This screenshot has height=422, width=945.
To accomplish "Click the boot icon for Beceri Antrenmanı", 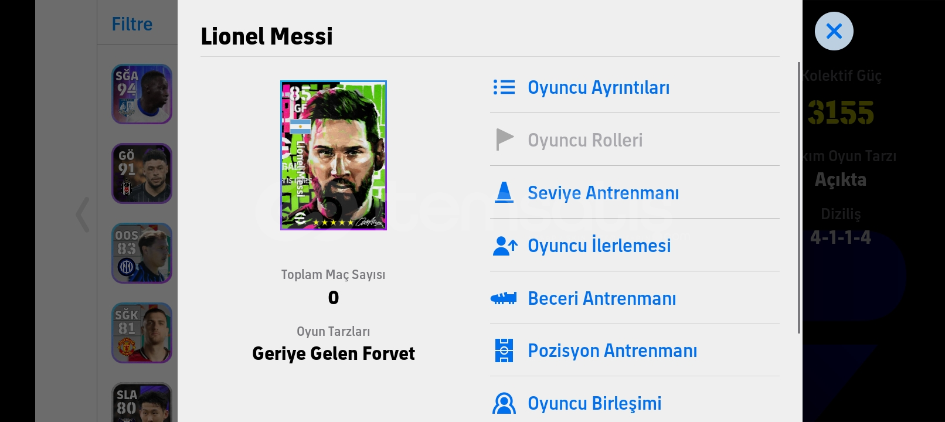I will point(504,298).
